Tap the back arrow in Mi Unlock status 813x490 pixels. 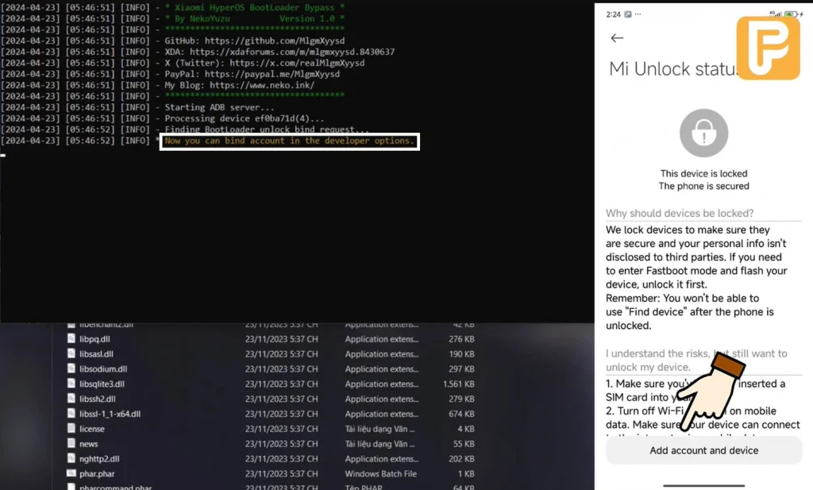pos(617,38)
